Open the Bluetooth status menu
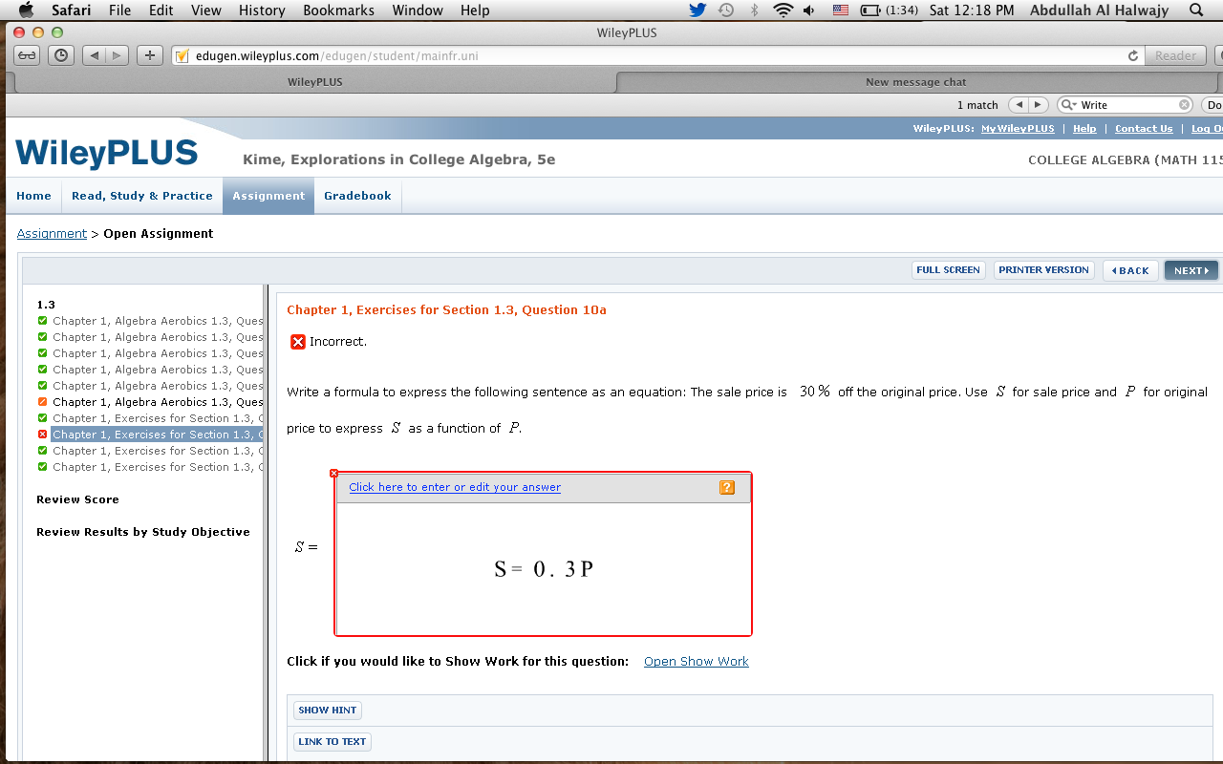 click(754, 11)
